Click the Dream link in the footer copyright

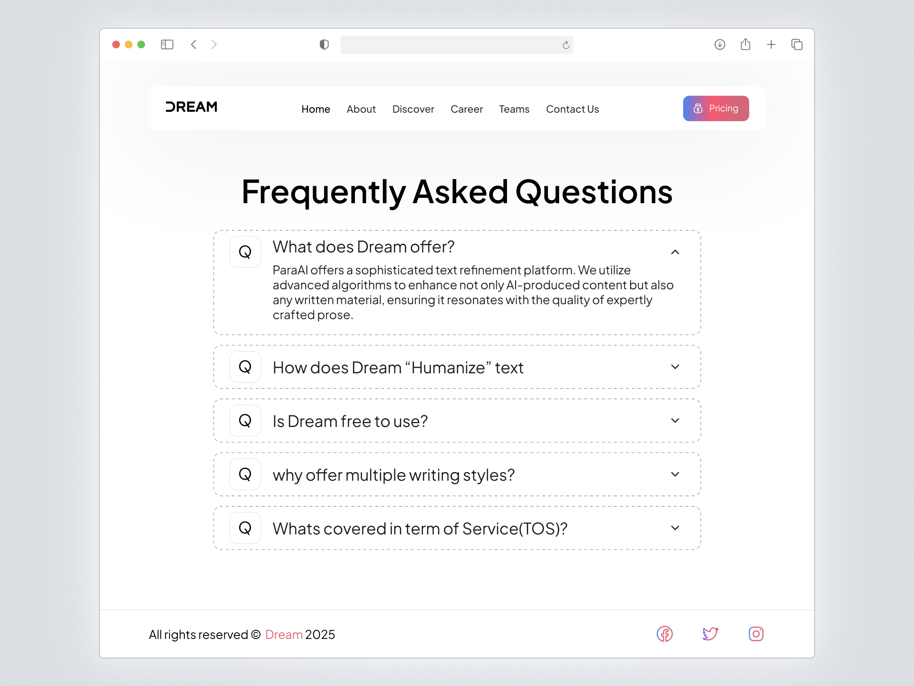tap(283, 634)
